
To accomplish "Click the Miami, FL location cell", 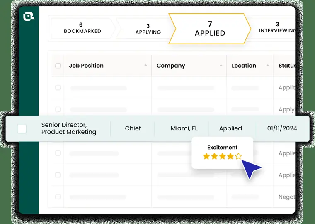I will click(184, 128).
